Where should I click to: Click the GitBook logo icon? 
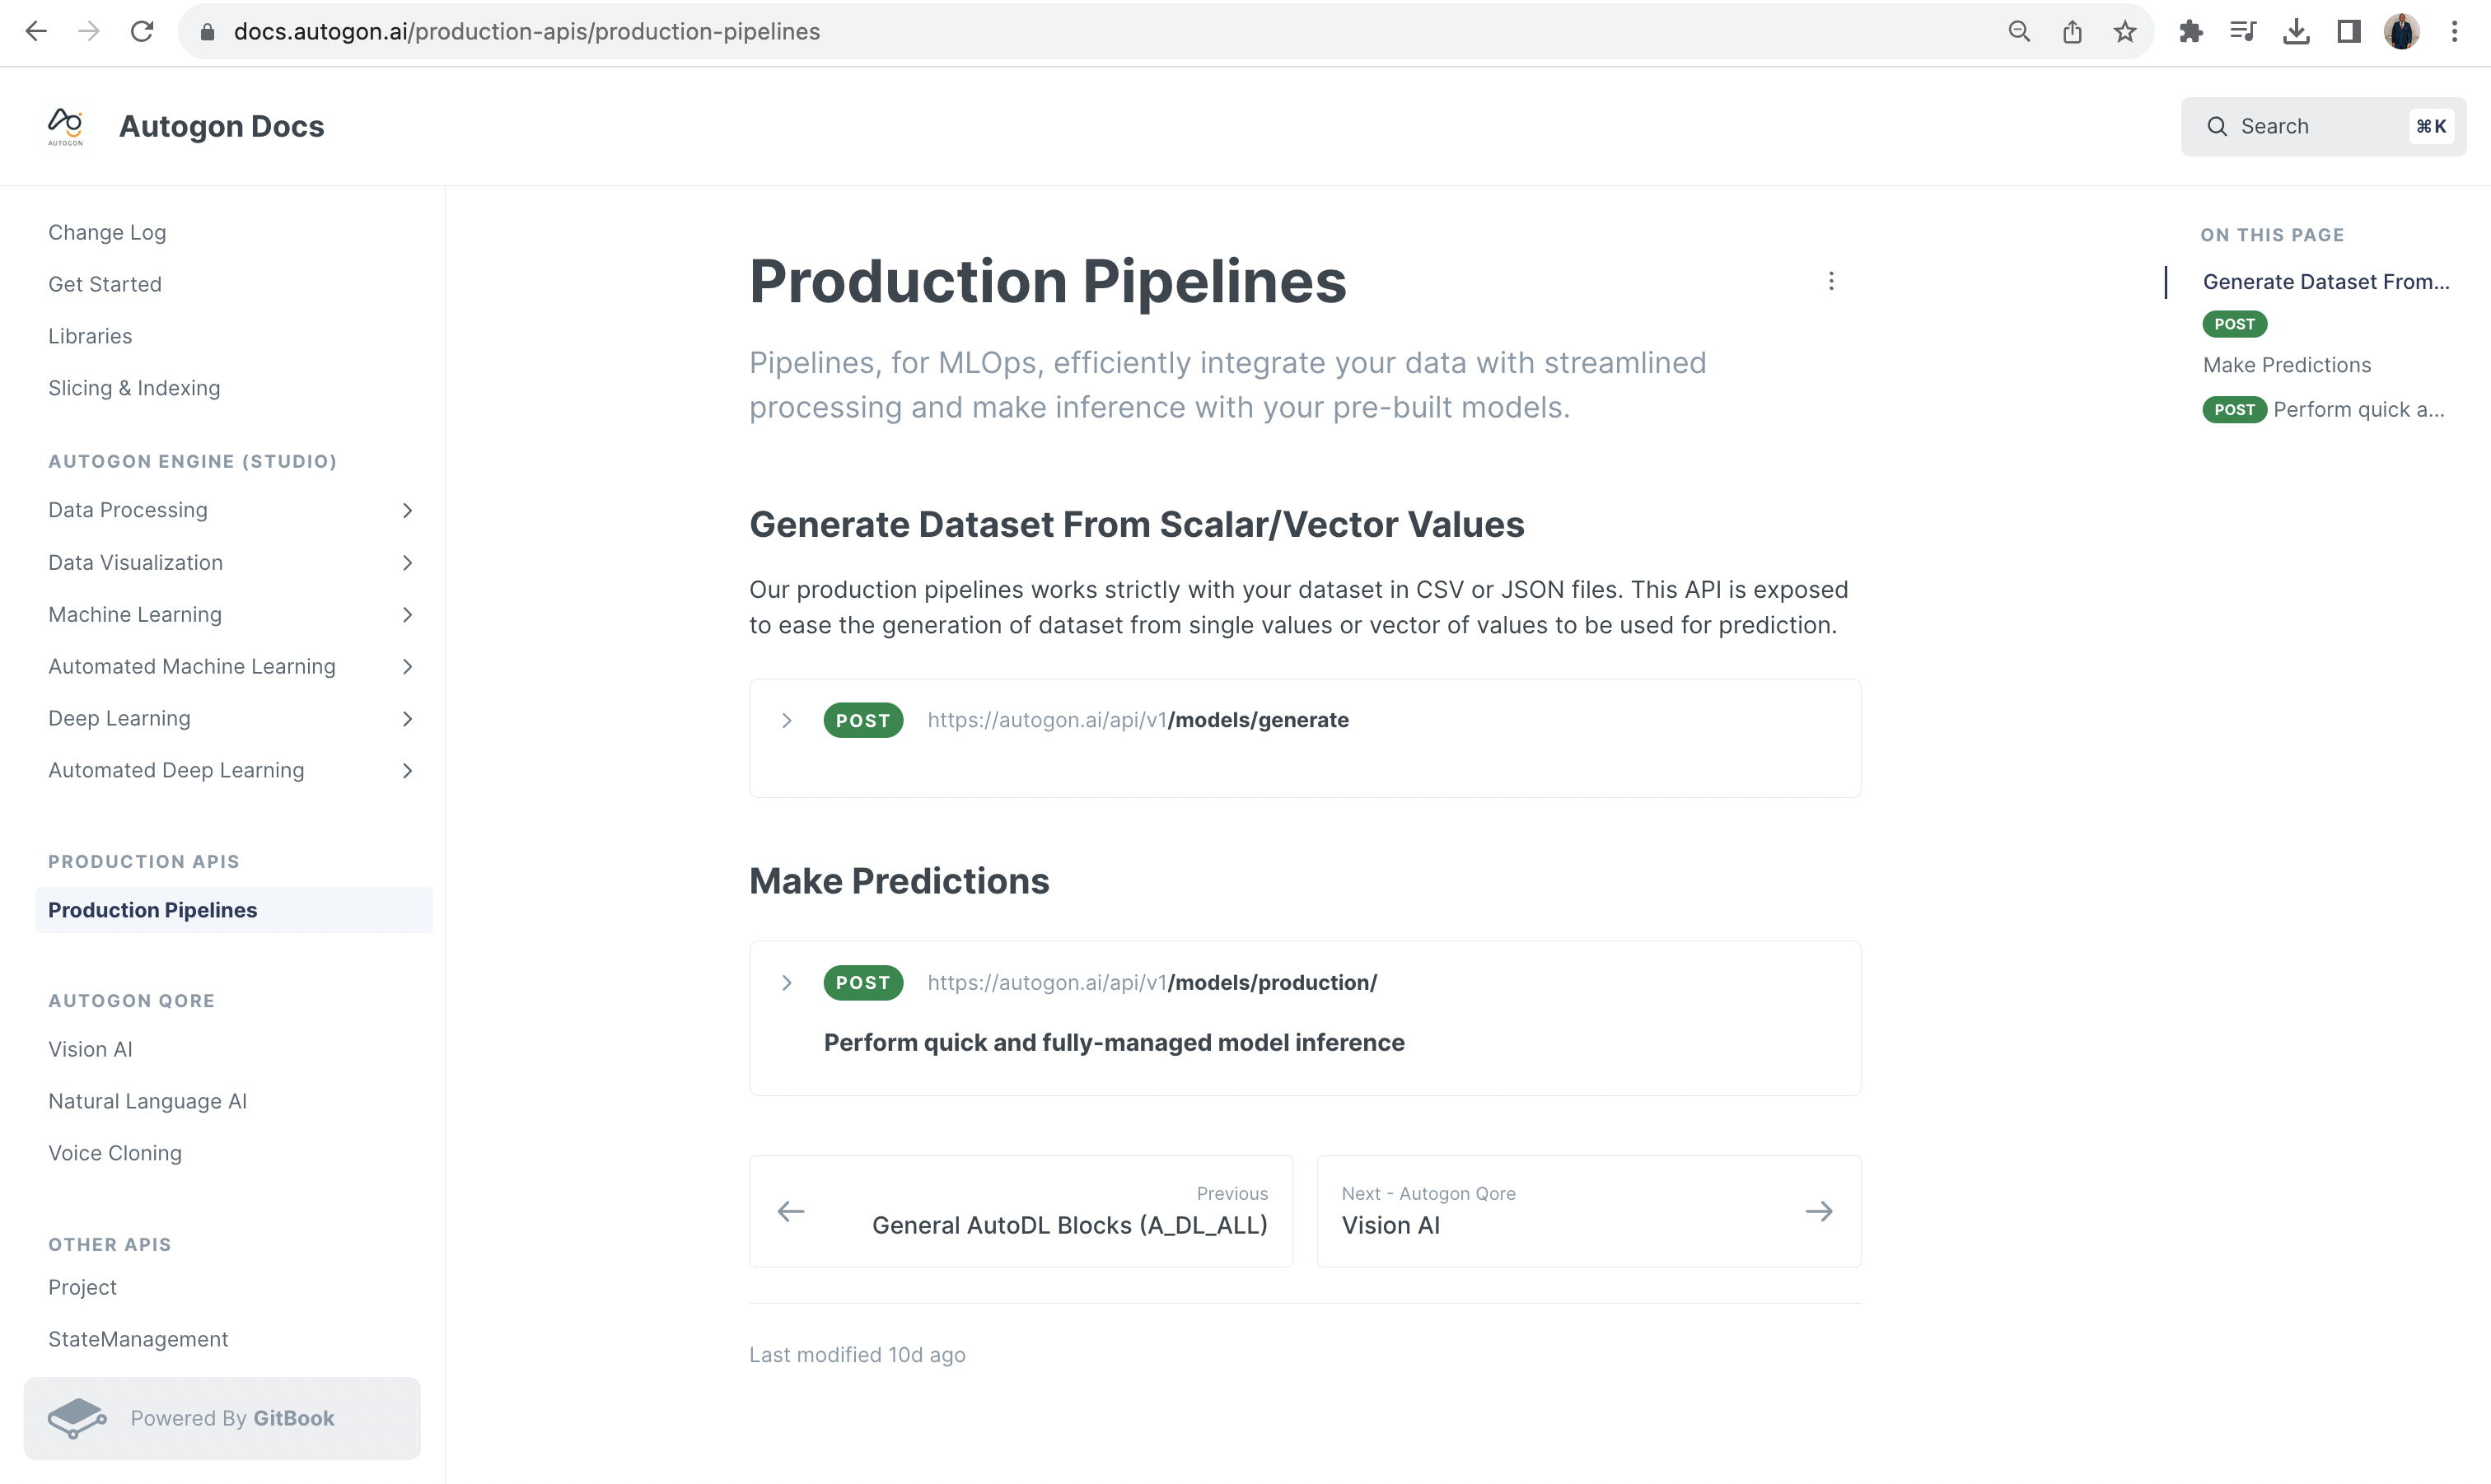(77, 1418)
